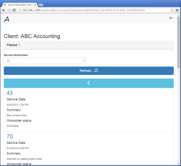The height and width of the screenshot is (166, 181).
Task: Click the 'Blue screen error' summary text
Action: [x=17, y=115]
